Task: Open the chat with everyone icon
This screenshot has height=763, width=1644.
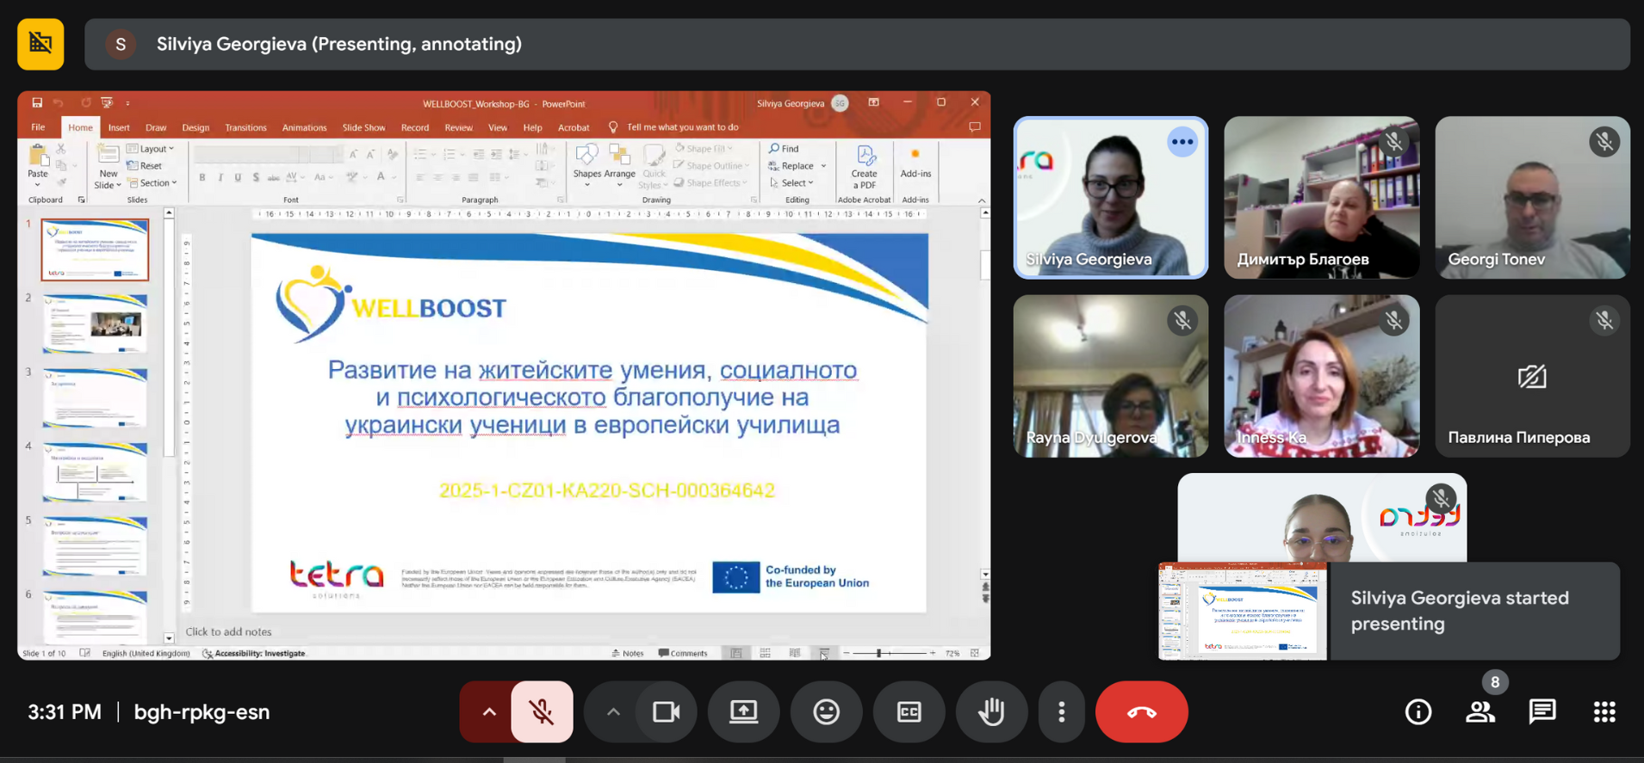Action: click(x=1542, y=712)
